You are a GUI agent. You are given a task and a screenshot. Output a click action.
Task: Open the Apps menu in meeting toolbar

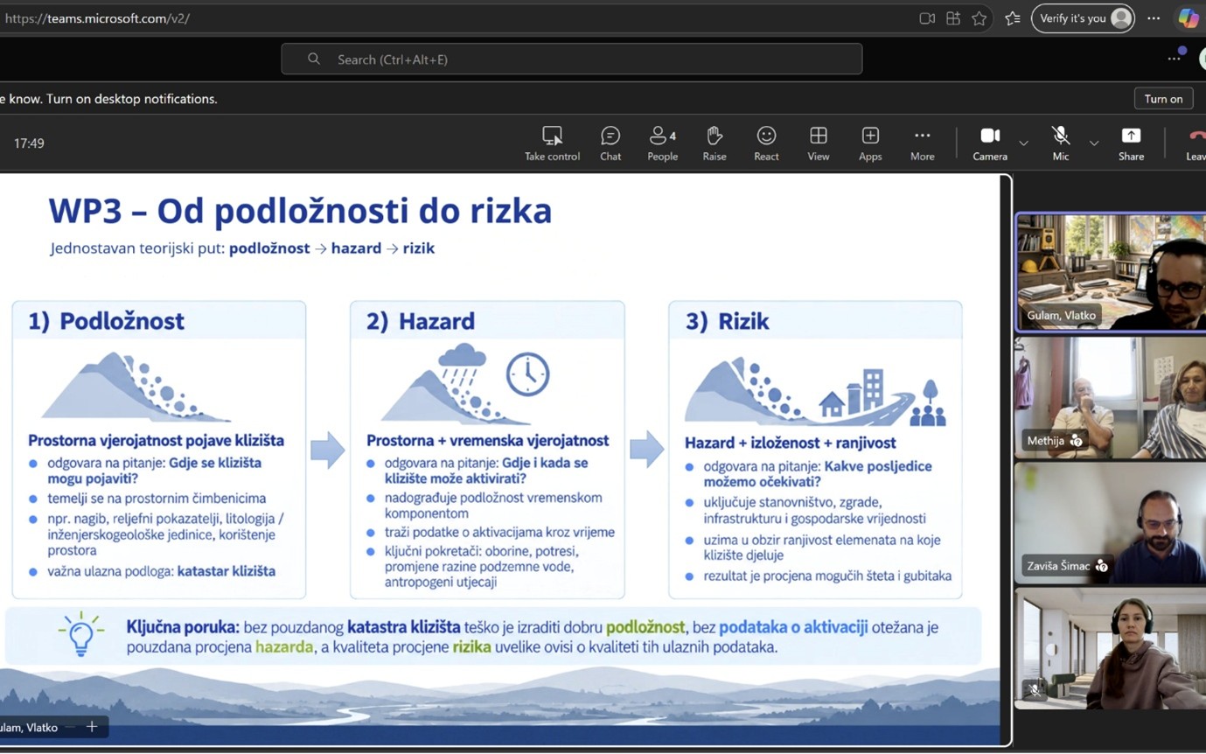(x=870, y=143)
